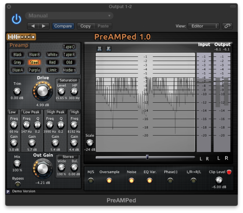Image resolution: width=243 pixels, height=213 pixels.
Task: Select the Purple preamp
Action: (34, 70)
